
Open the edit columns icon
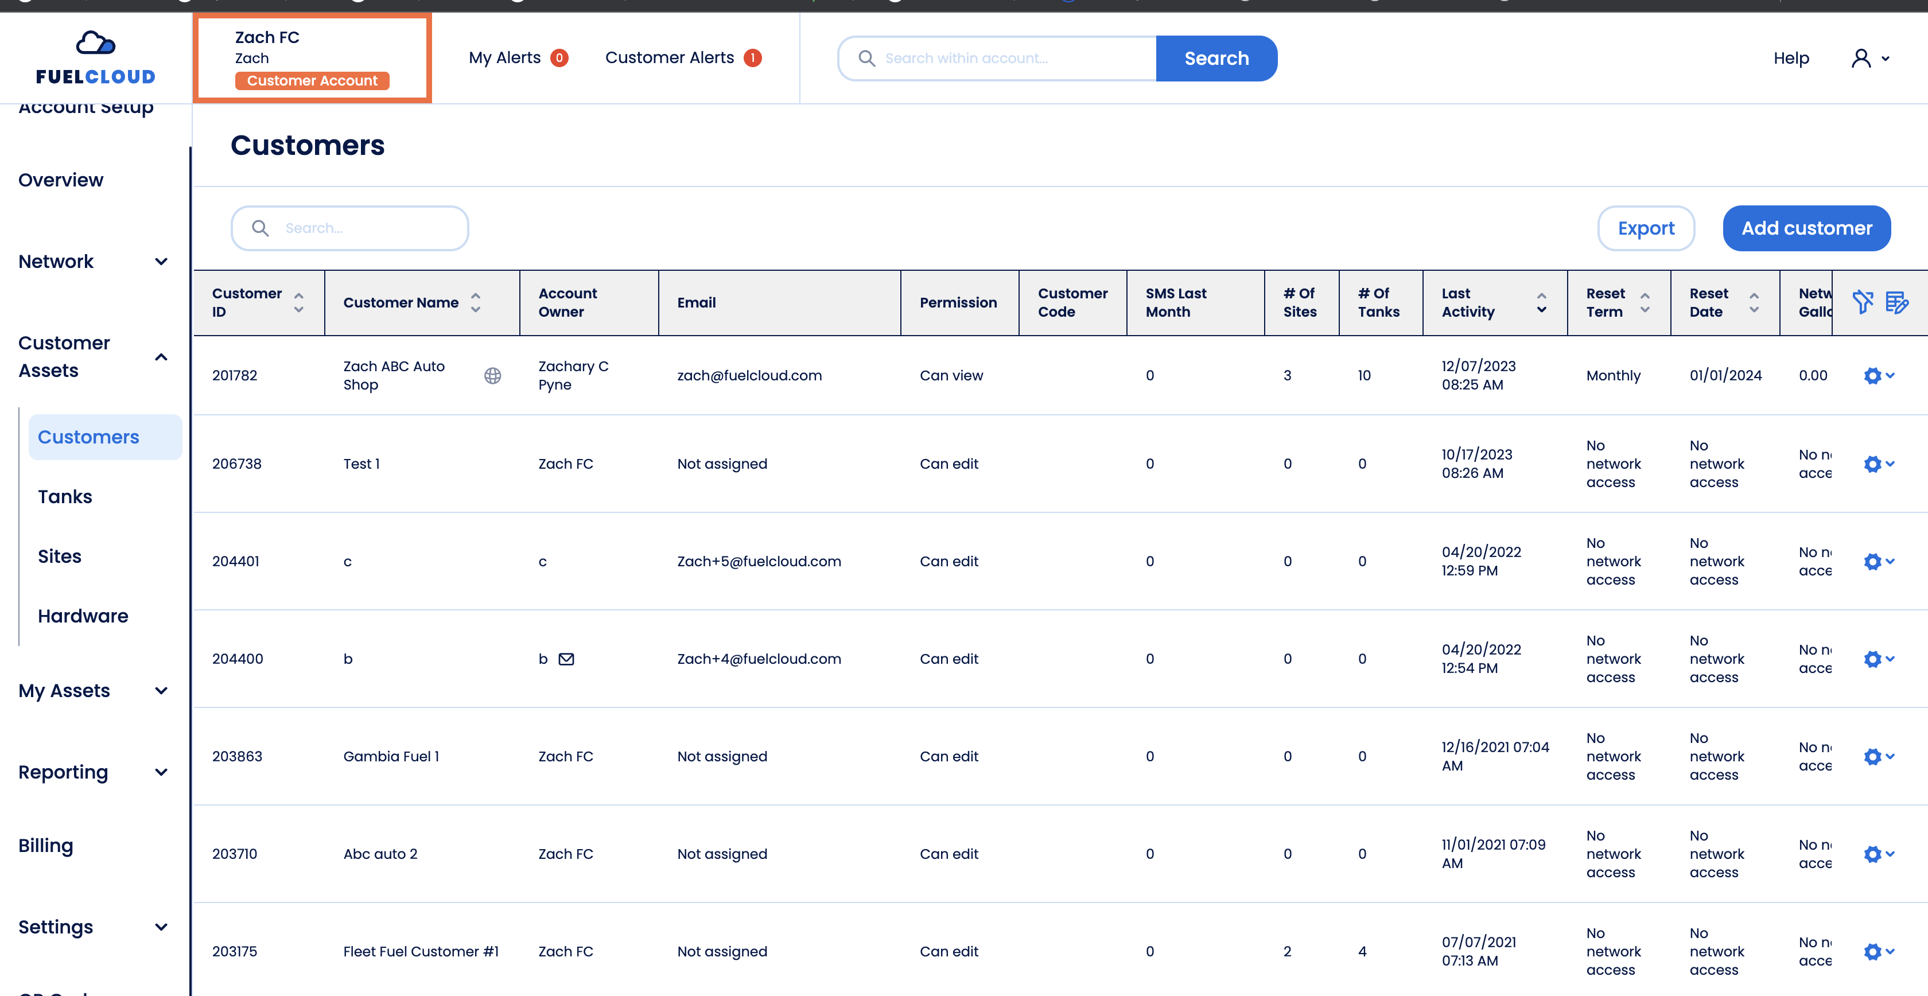pyautogui.click(x=1896, y=302)
